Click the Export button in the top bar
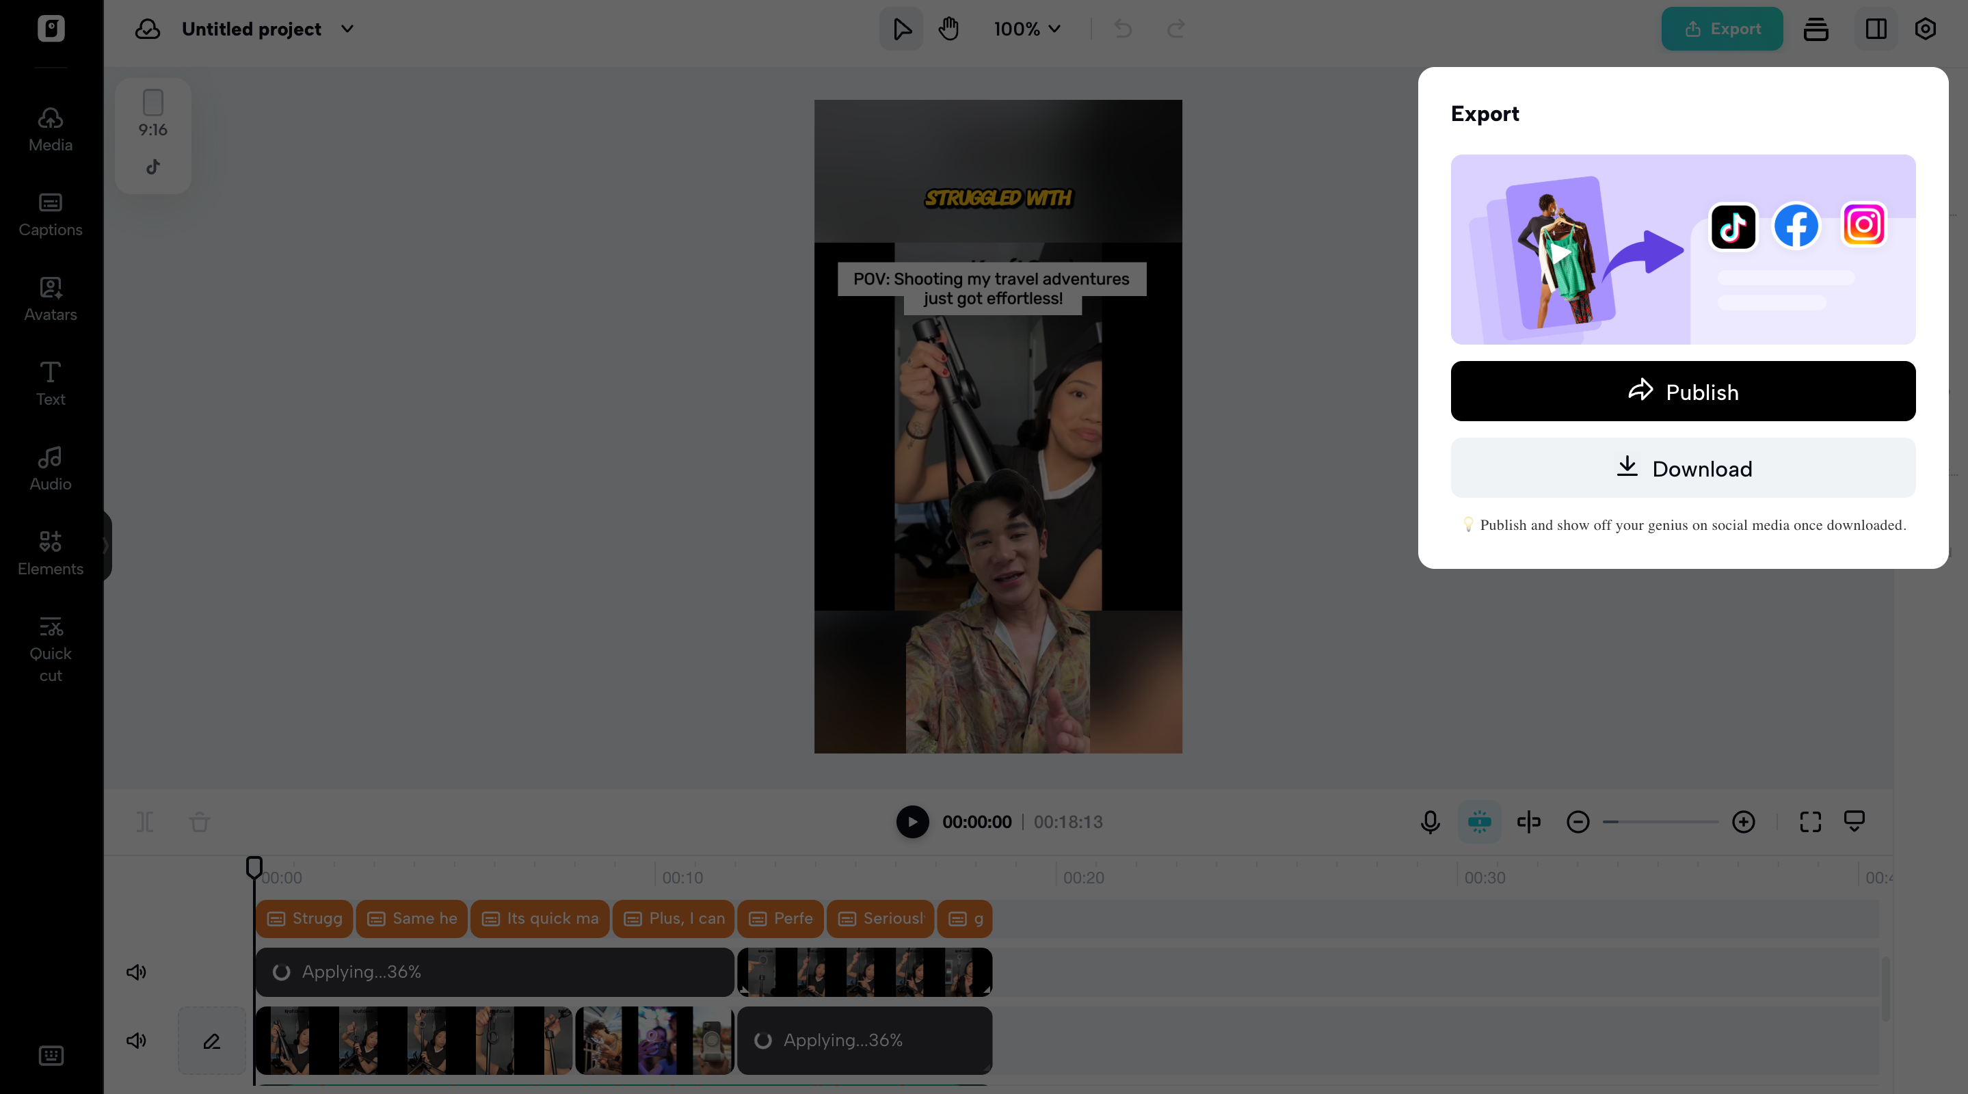Viewport: 1968px width, 1094px height. 1722,29
